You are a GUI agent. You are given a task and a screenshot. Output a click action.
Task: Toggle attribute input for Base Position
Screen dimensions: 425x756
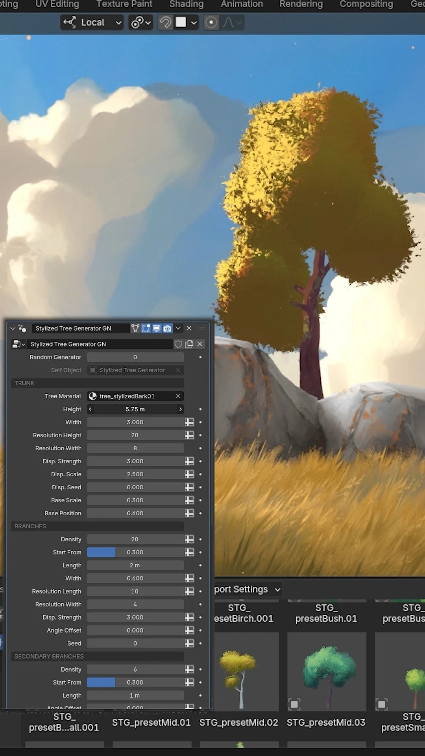coord(189,513)
